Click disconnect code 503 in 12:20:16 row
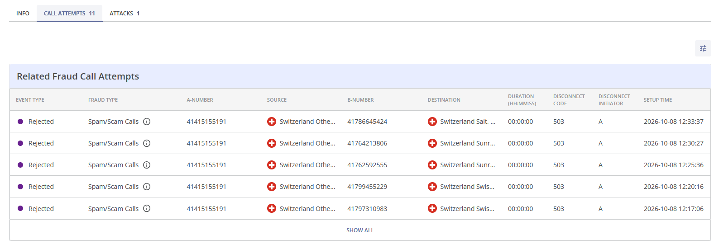Image resolution: width=714 pixels, height=244 pixels. point(559,187)
